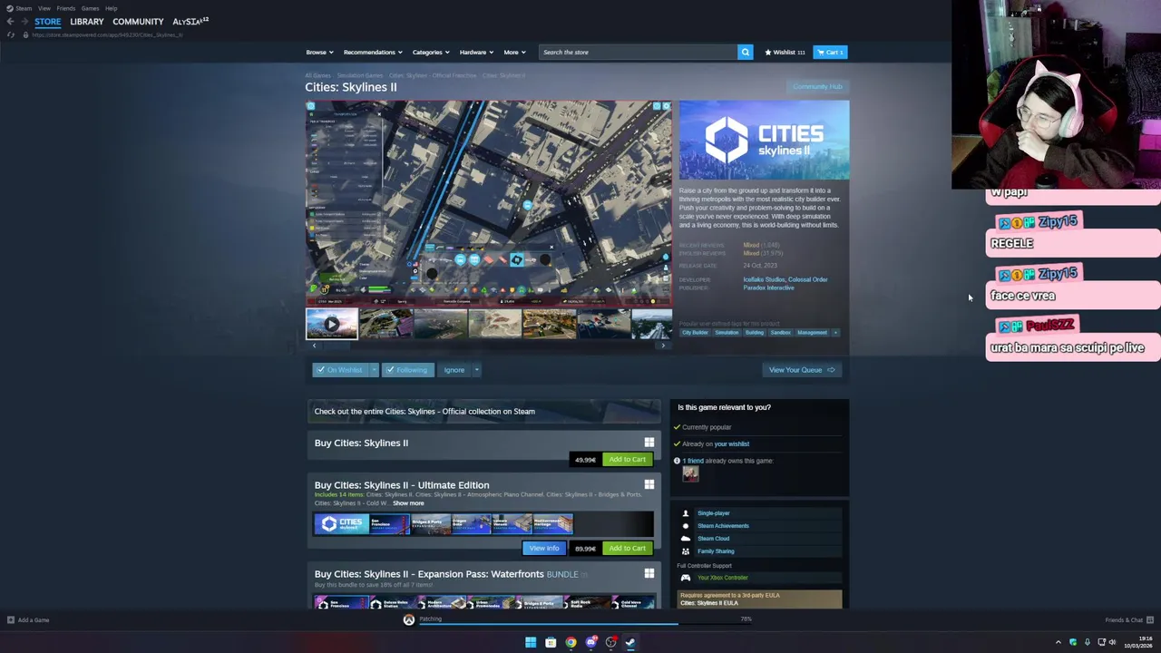Add Cities: Skylines II base game to cart
Image resolution: width=1161 pixels, height=653 pixels.
(x=627, y=460)
